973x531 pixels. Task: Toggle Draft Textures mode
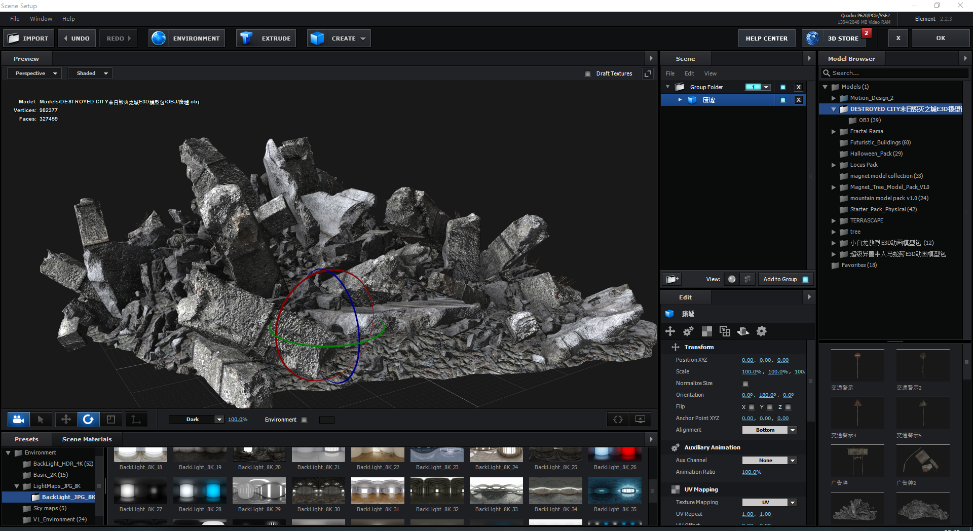click(588, 73)
